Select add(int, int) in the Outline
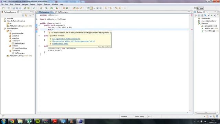The image size is (220, 124). coord(209,28)
